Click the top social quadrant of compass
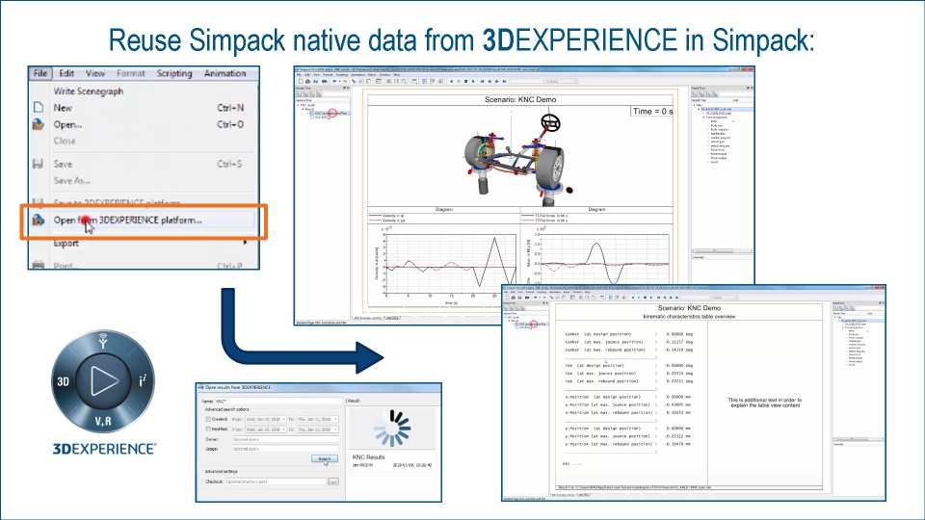925x520 pixels. (103, 341)
